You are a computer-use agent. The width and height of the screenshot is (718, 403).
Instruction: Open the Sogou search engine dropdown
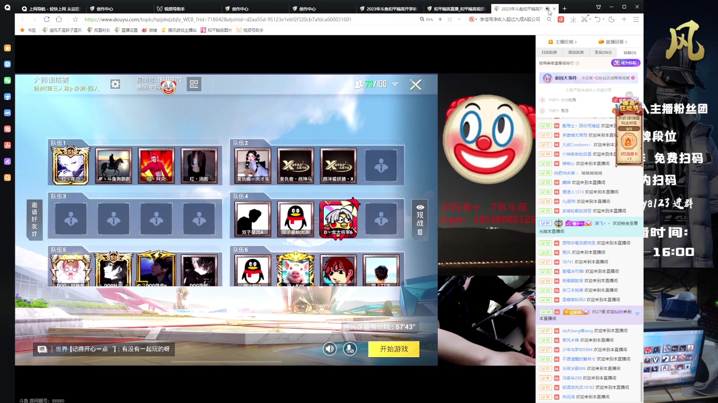pos(473,19)
